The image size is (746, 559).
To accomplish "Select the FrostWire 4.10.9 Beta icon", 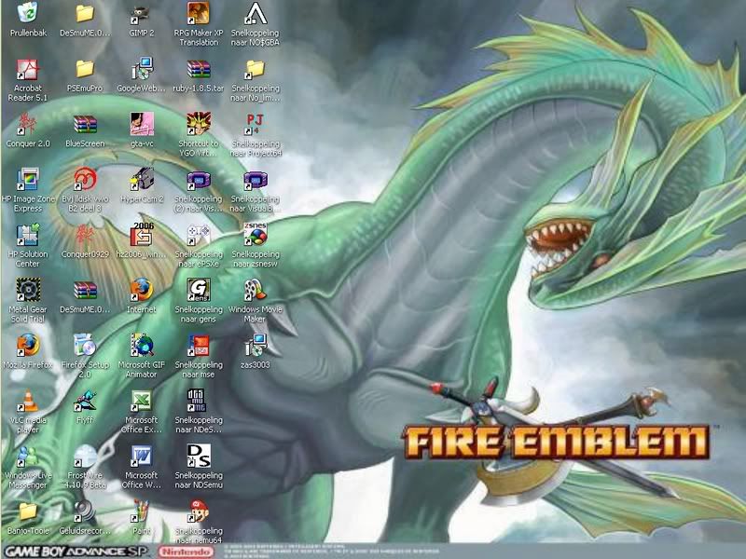I will click(85, 456).
